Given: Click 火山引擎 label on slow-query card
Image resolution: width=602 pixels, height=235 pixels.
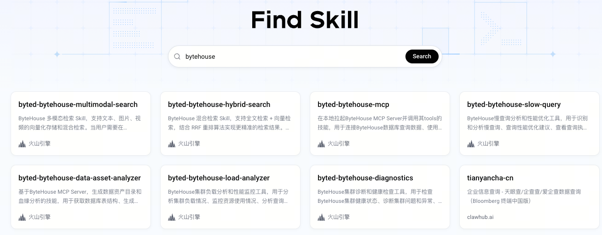Looking at the screenshot, I should pyautogui.click(x=488, y=144).
